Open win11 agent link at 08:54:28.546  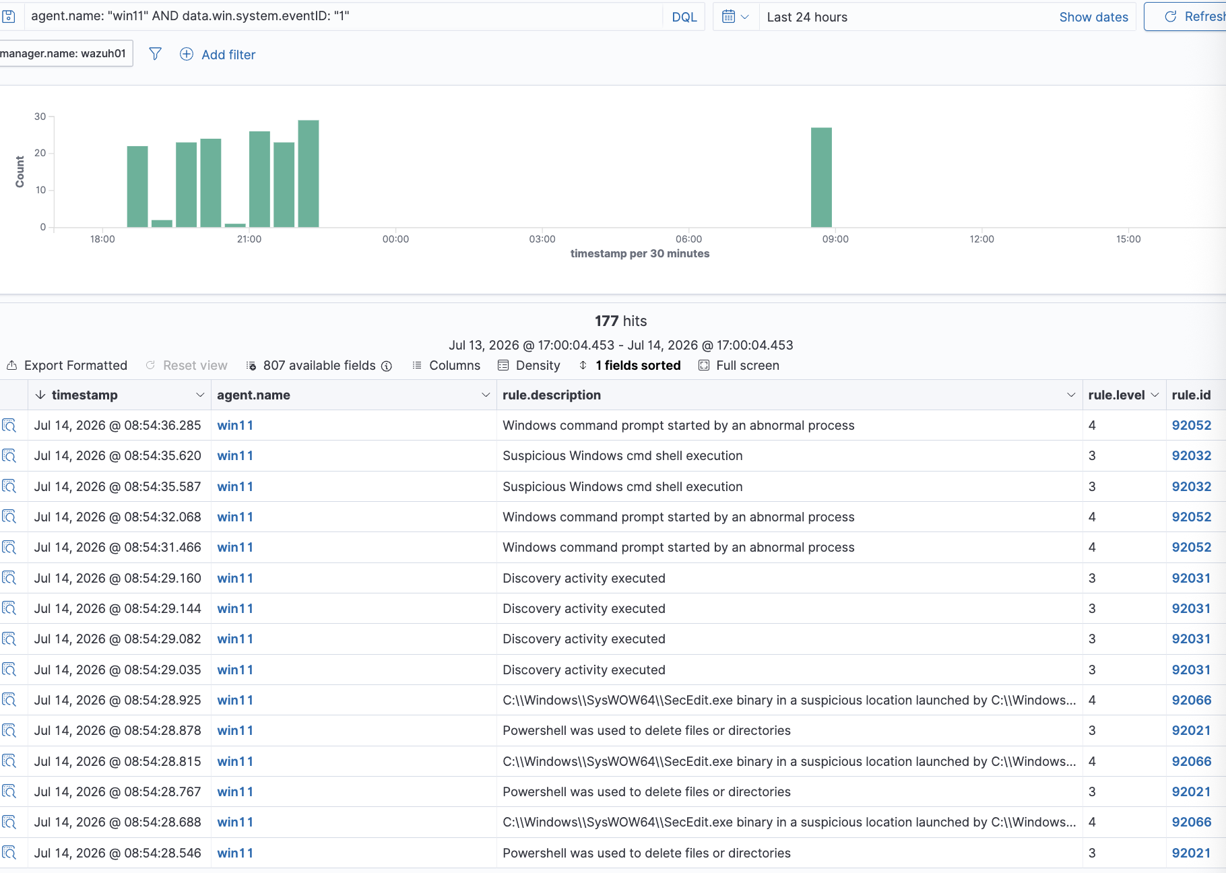point(235,853)
